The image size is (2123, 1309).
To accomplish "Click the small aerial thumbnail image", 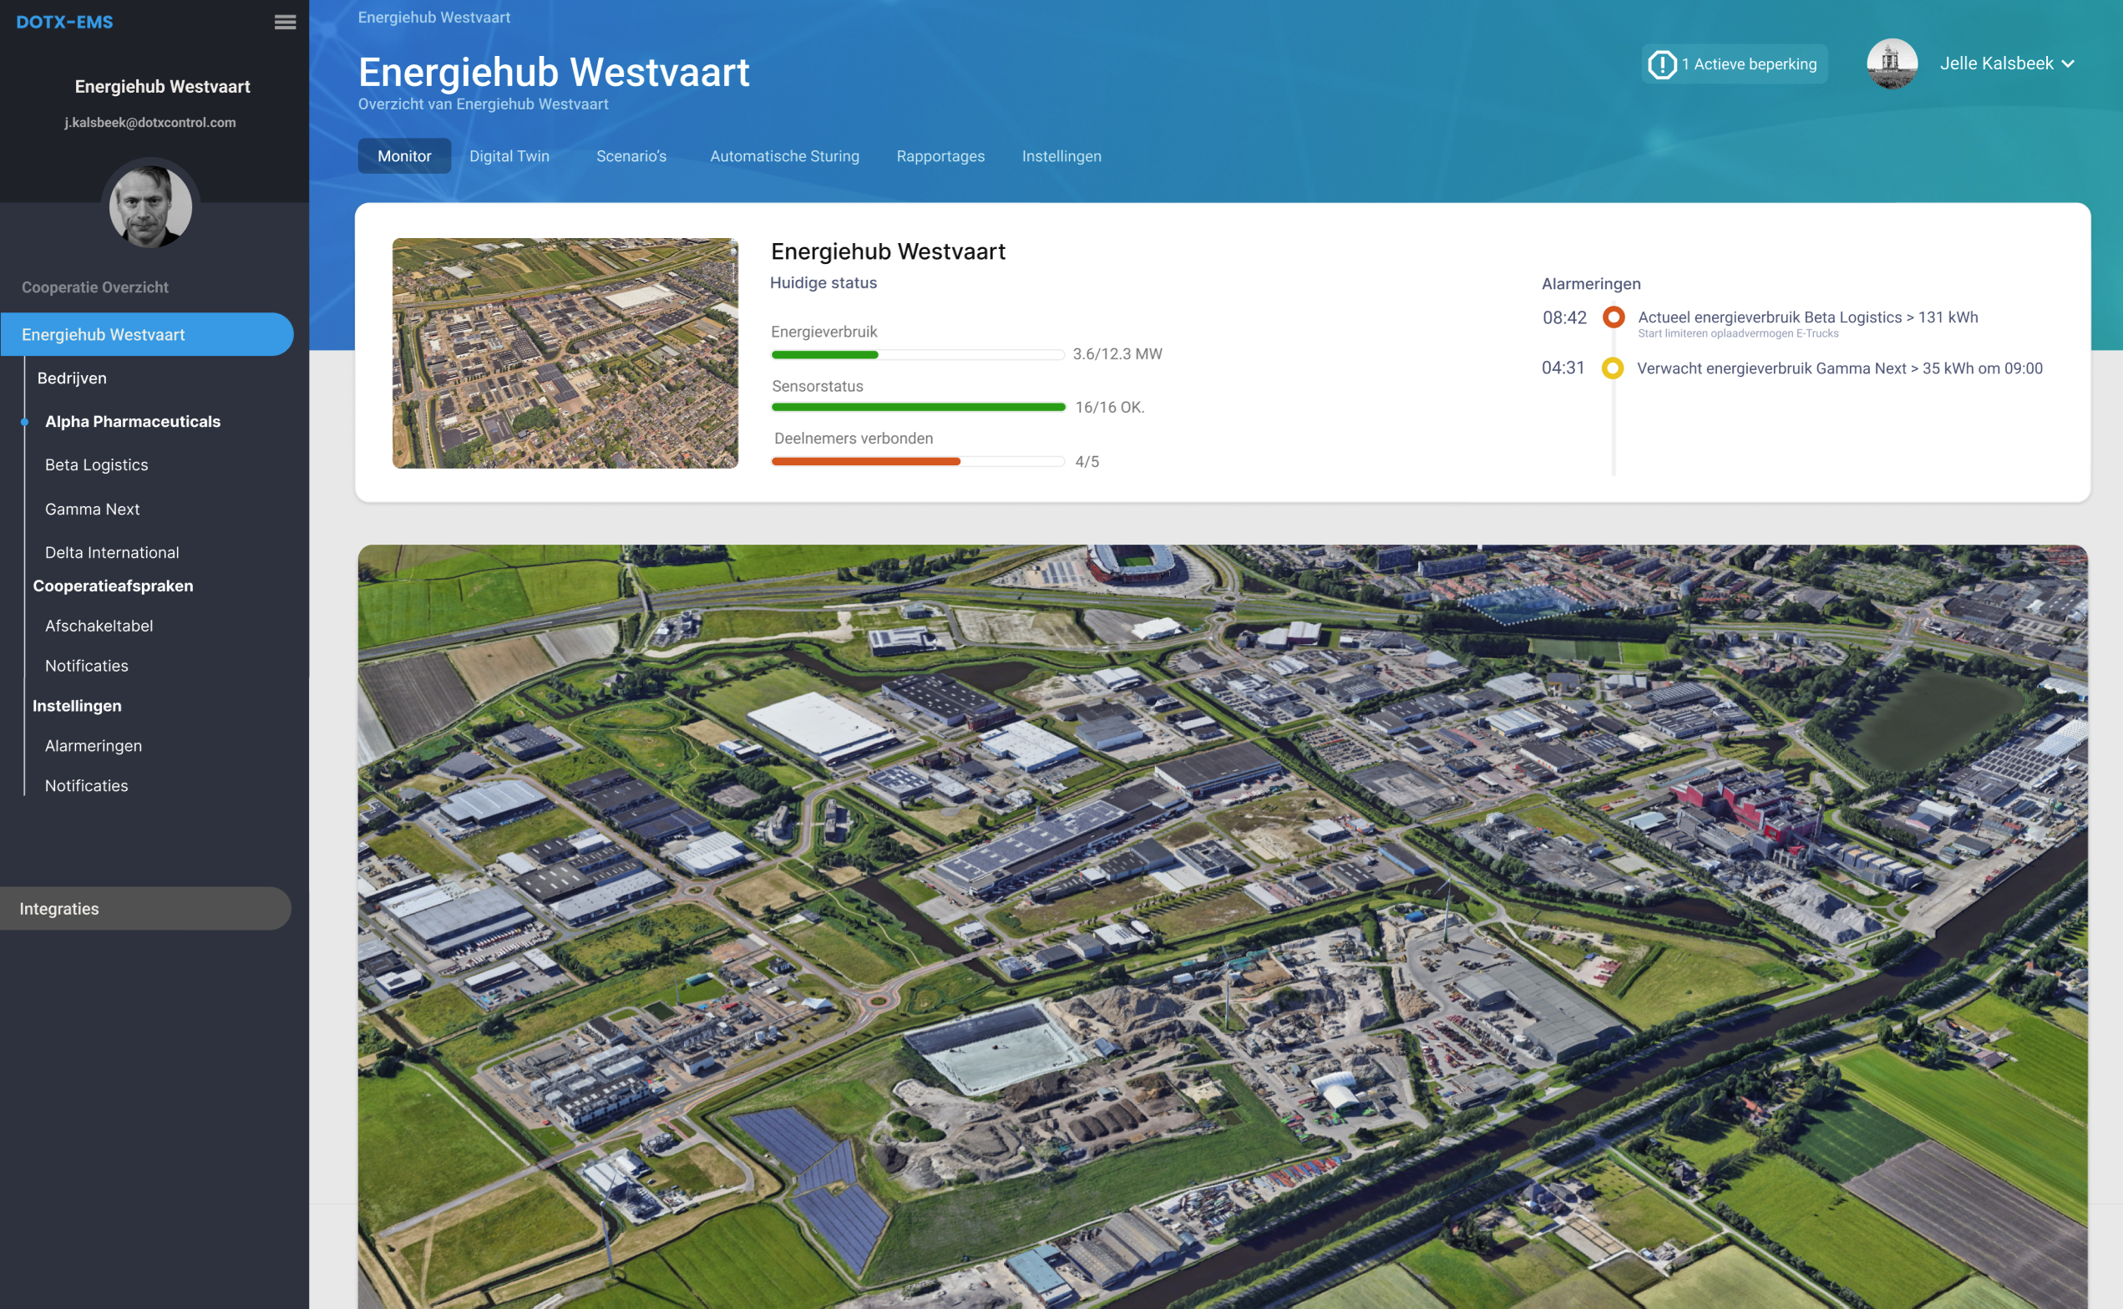I will coord(565,353).
